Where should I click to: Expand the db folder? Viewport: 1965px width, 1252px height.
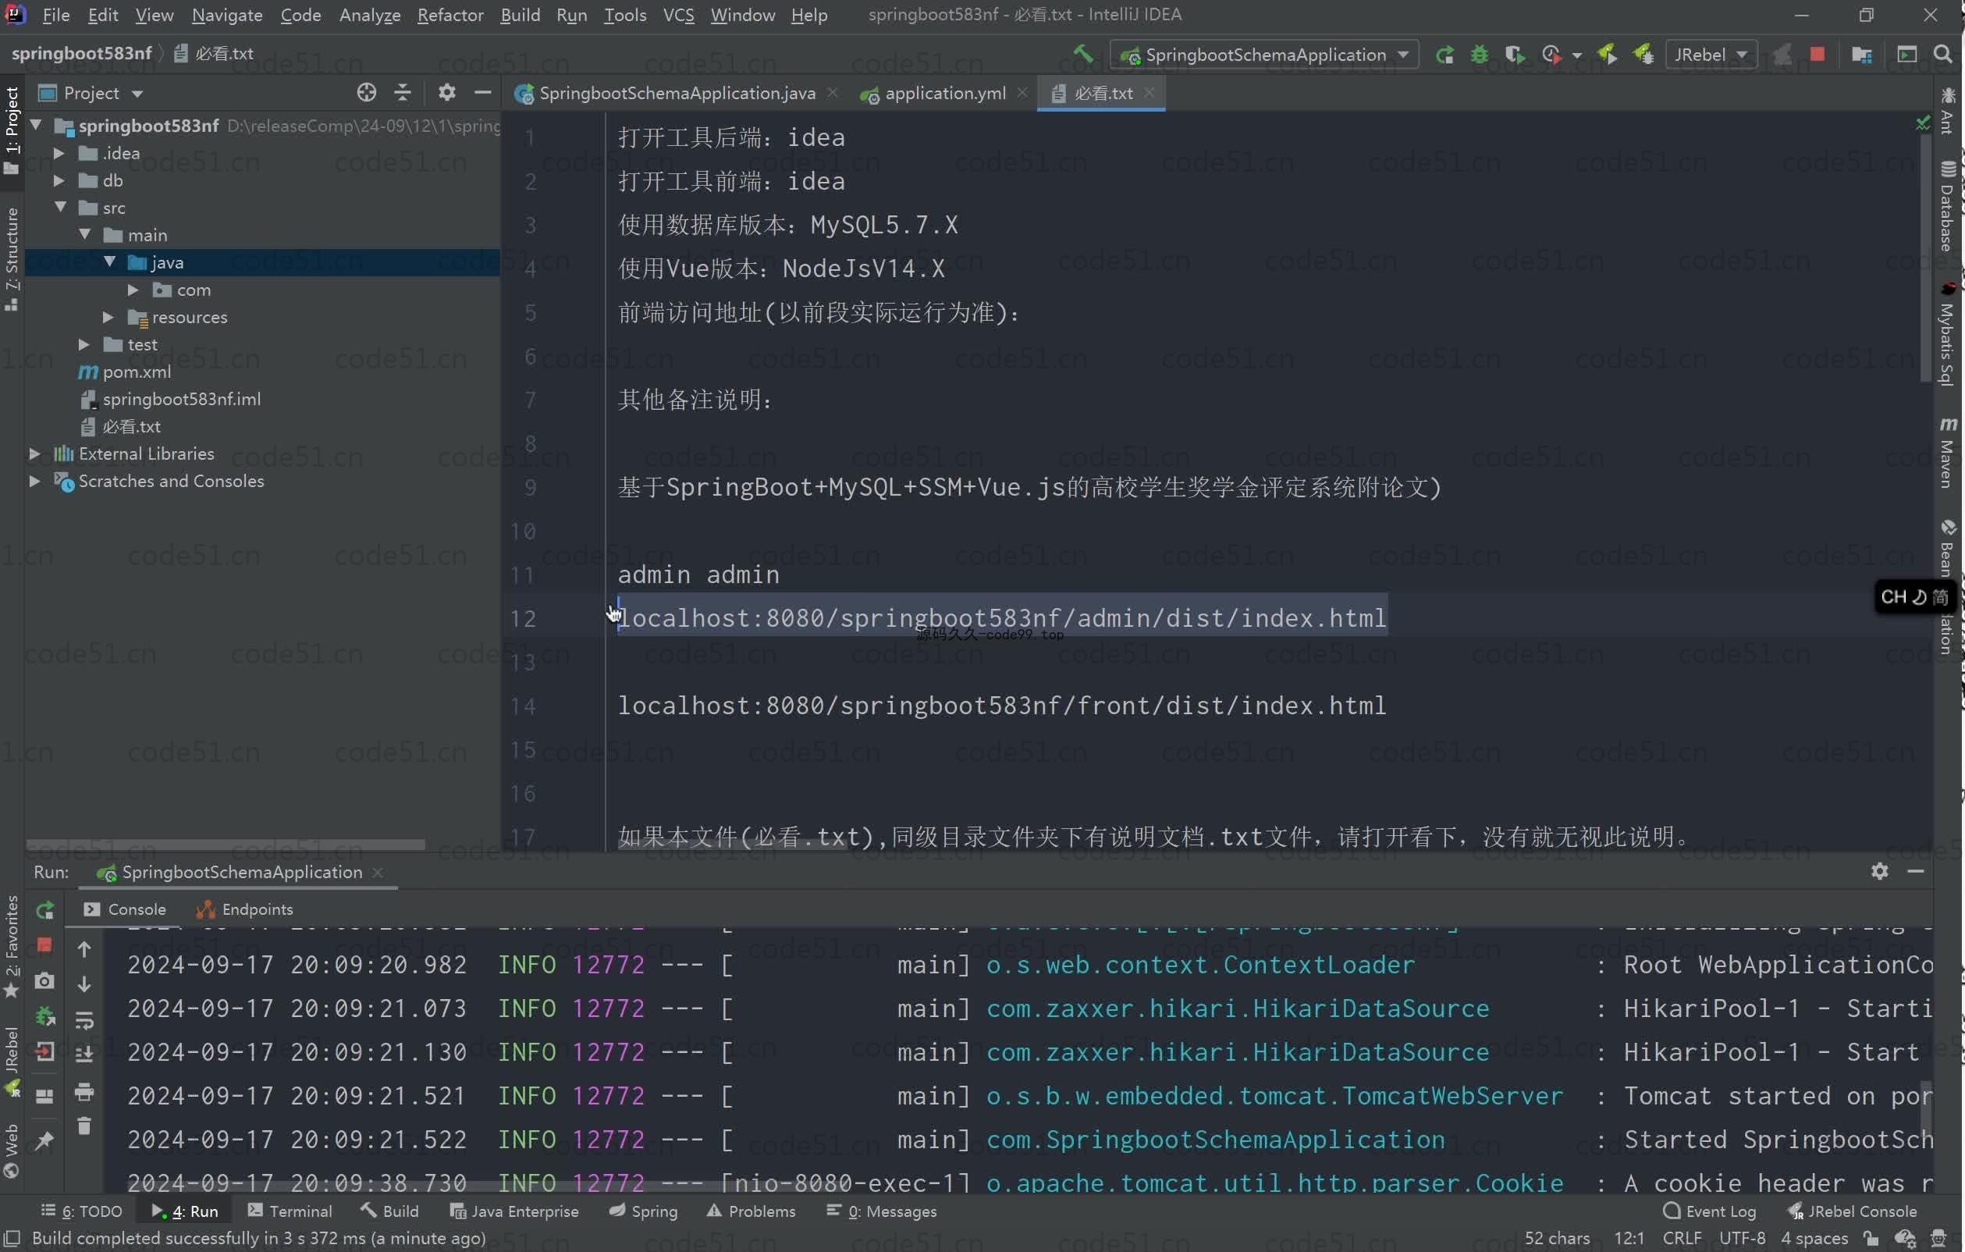pyautogui.click(x=59, y=180)
